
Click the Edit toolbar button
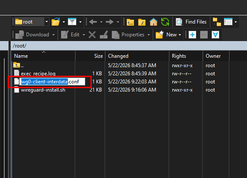(70, 35)
